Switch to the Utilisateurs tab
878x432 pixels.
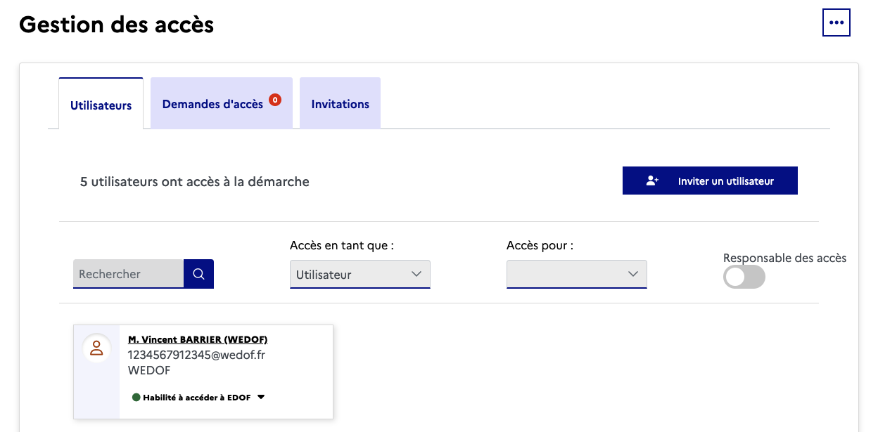[x=101, y=105]
